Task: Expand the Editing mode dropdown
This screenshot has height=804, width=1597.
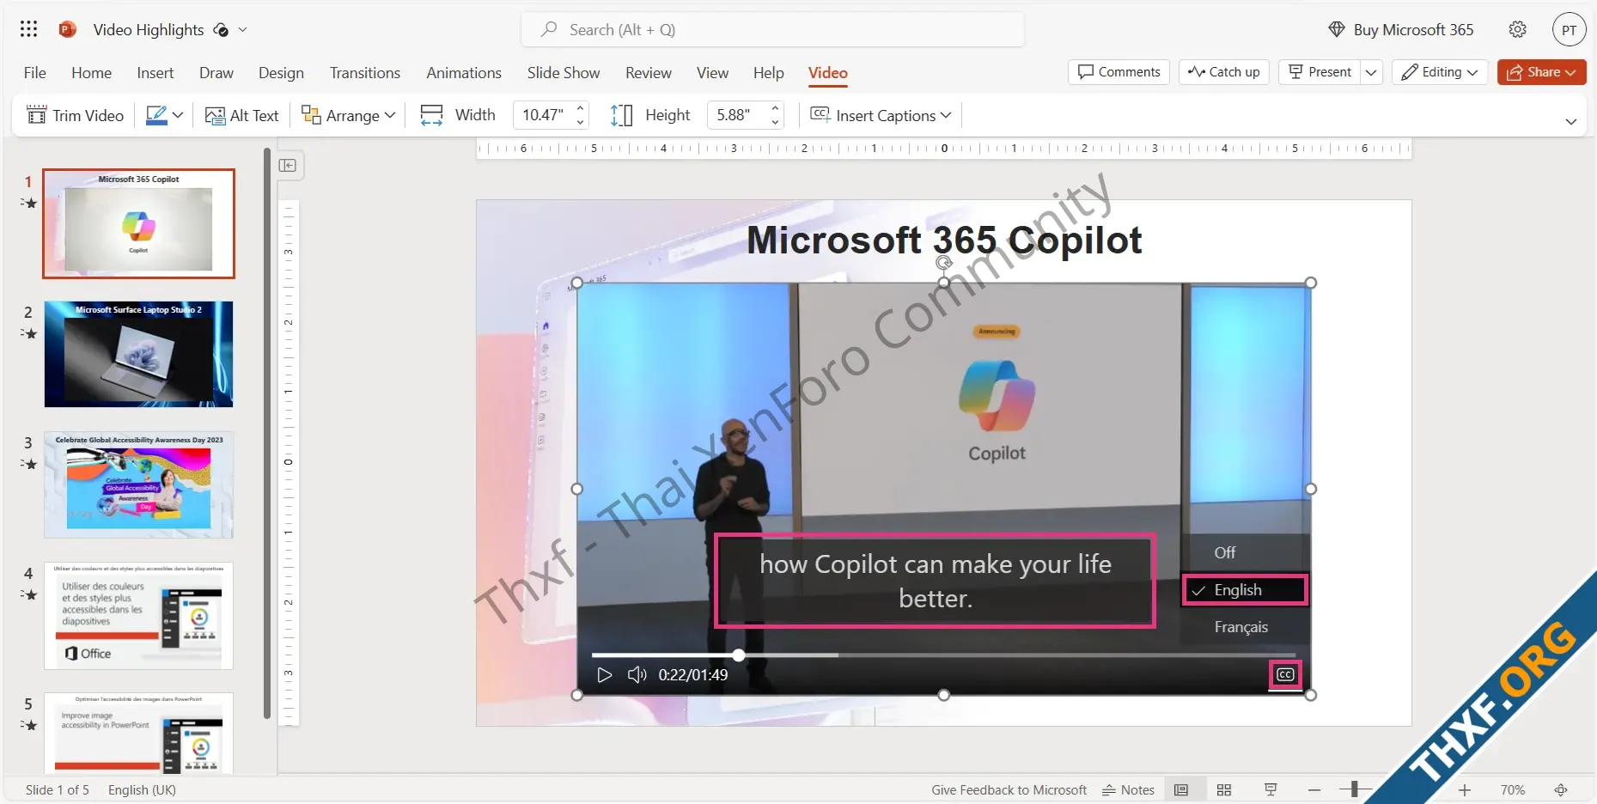Action: click(1440, 72)
